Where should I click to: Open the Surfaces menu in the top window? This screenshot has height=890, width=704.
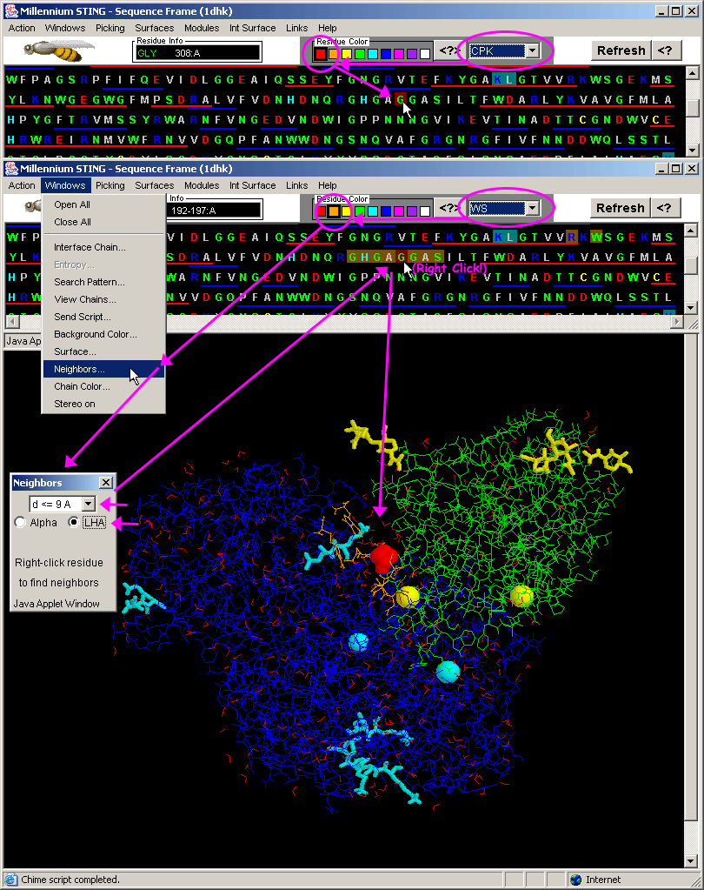coord(154,28)
